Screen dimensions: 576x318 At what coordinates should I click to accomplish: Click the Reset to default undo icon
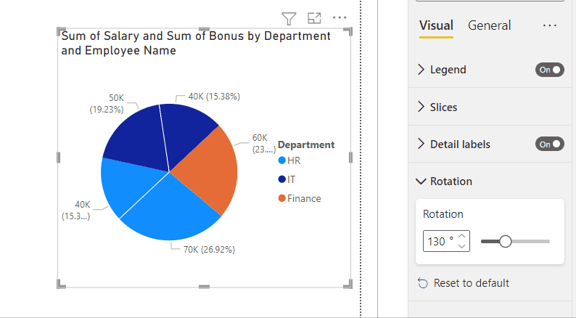(x=423, y=283)
